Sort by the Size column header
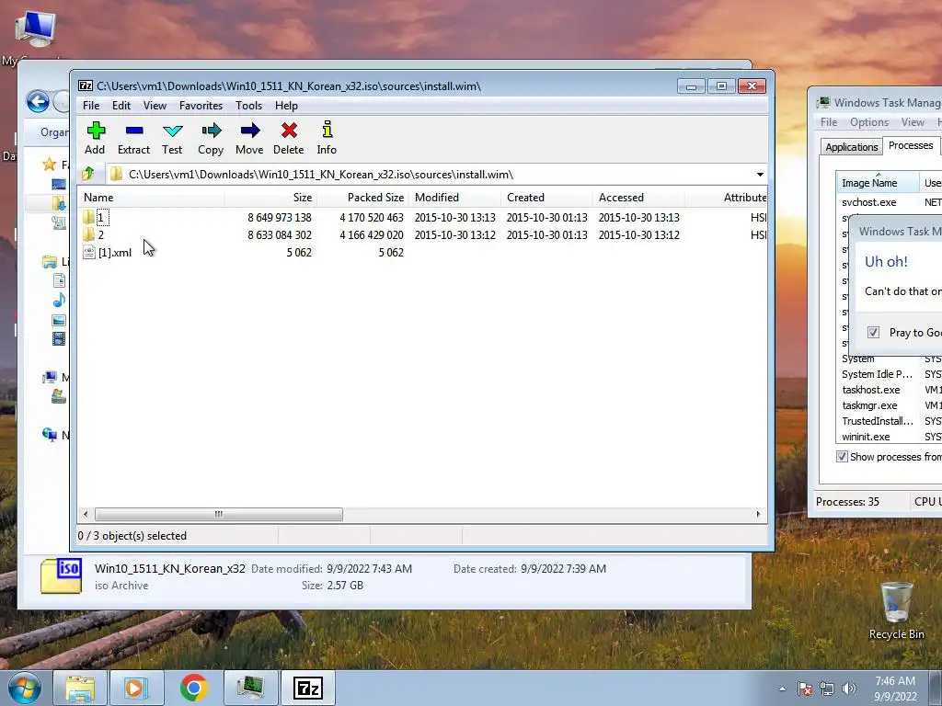Screen dimensions: 942x706 pos(271,198)
